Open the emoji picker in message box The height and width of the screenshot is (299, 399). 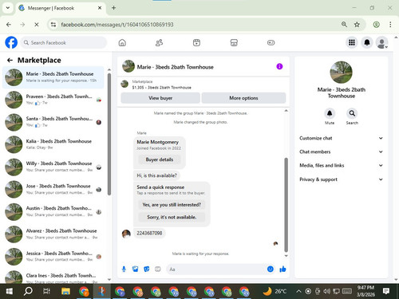pyautogui.click(x=271, y=269)
